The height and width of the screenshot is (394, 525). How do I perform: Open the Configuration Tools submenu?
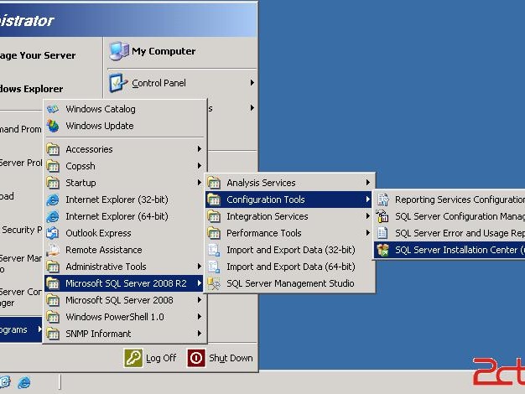coord(289,200)
